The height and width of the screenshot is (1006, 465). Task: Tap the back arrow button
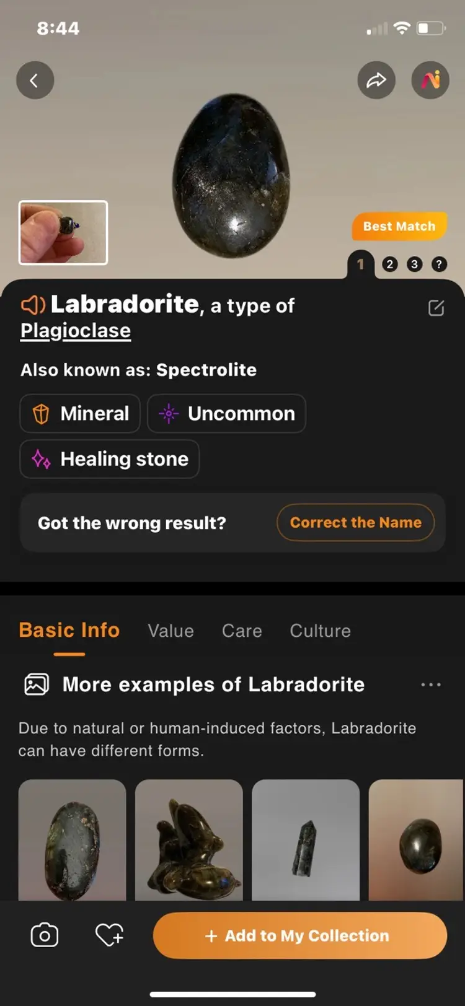pyautogui.click(x=35, y=81)
